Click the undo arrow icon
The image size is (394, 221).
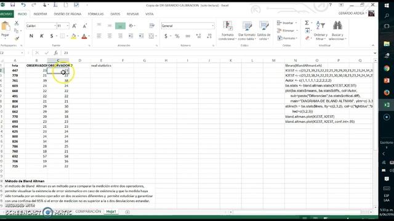click(x=23, y=5)
